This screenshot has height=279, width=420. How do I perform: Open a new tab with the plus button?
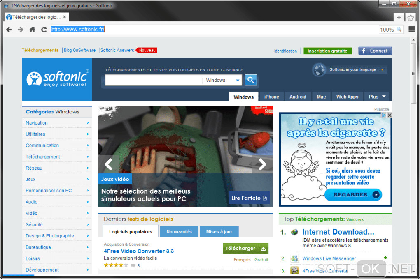tap(399, 17)
